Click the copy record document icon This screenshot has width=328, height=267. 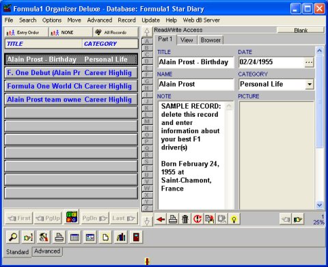click(x=210, y=219)
